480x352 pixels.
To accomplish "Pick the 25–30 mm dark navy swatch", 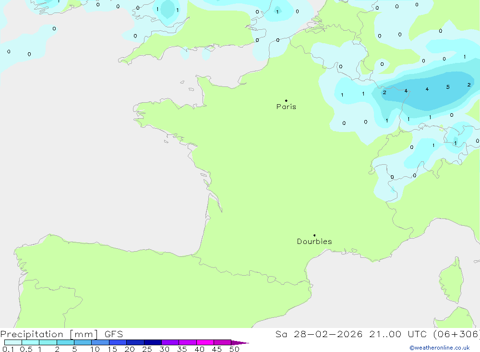I will click(153, 342).
